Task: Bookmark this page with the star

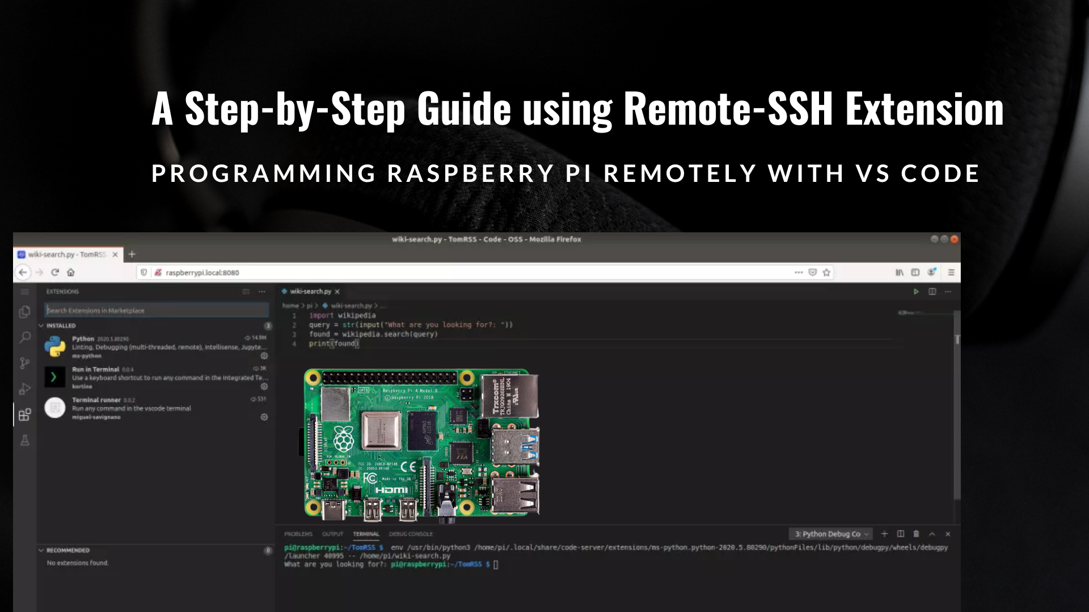Action: click(x=826, y=272)
